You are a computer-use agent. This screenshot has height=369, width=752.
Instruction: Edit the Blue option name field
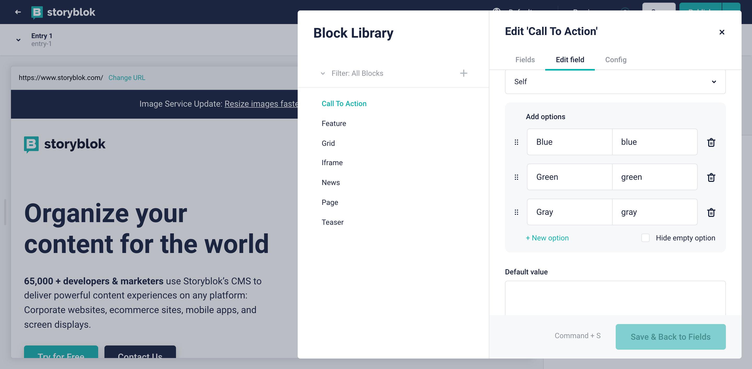[569, 142]
